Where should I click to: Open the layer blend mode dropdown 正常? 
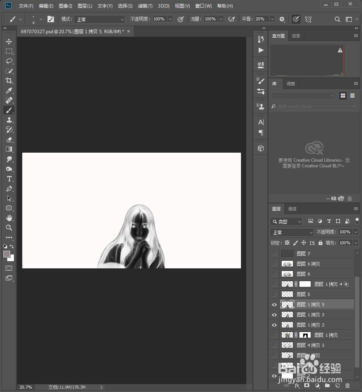point(291,232)
